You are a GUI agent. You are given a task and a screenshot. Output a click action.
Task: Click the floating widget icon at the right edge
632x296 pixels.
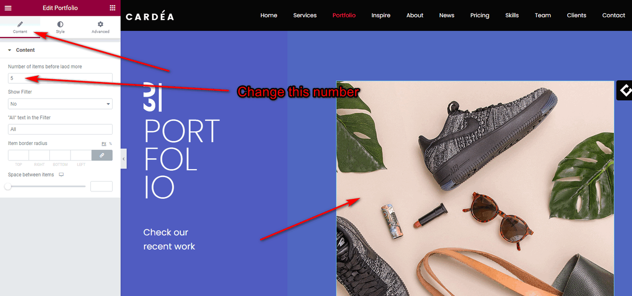[x=625, y=90]
